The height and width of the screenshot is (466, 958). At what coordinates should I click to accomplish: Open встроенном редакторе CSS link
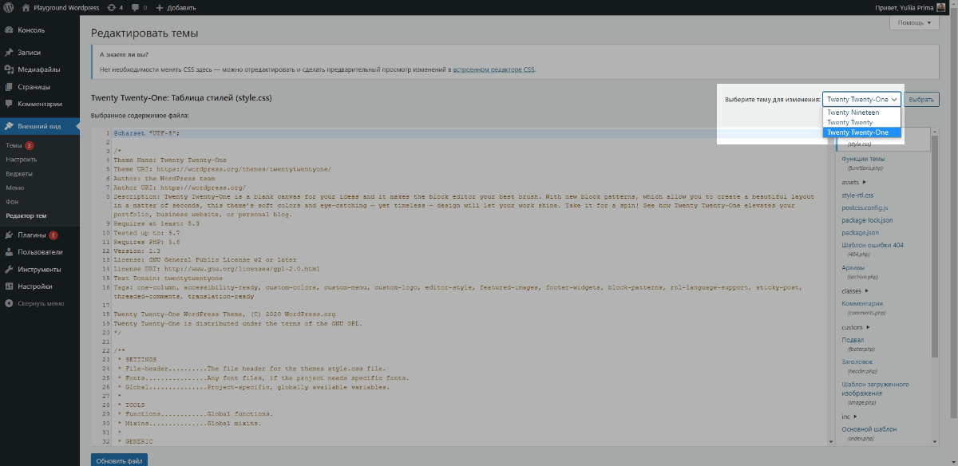tap(493, 69)
